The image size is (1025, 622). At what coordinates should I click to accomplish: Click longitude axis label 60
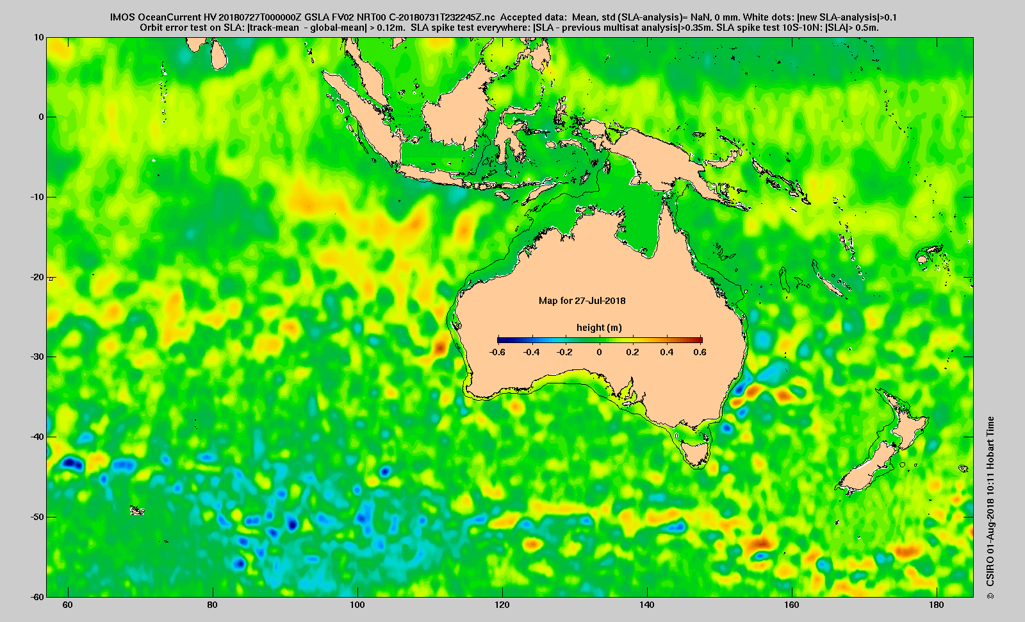[67, 605]
